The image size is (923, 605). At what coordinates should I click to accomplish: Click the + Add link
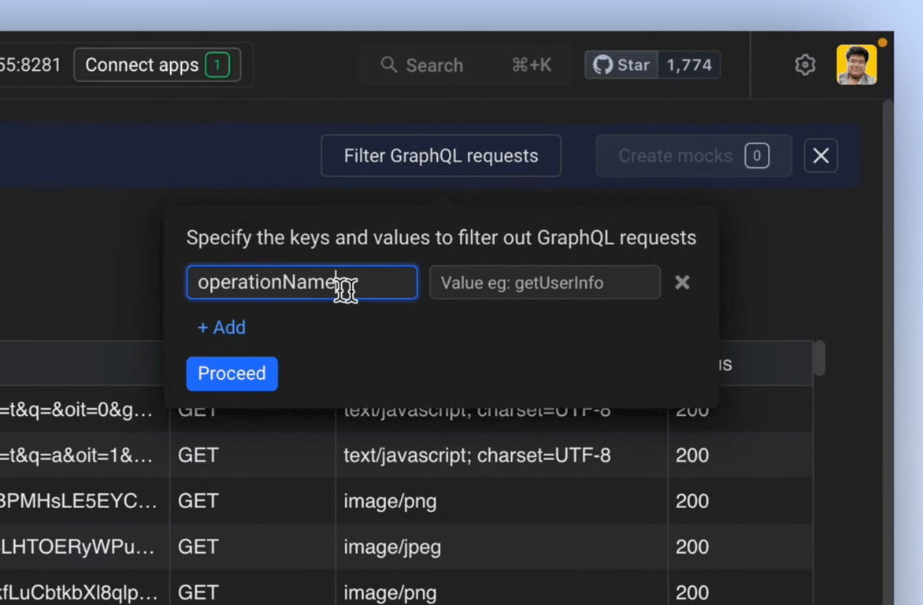221,327
